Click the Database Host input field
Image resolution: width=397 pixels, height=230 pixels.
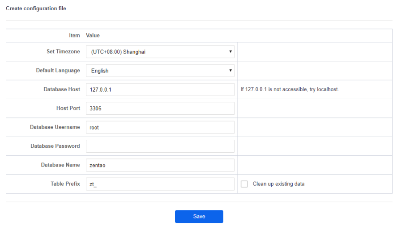(x=160, y=89)
